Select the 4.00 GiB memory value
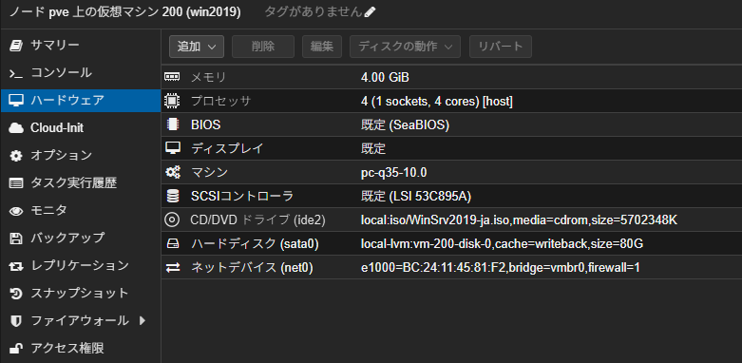 click(385, 77)
